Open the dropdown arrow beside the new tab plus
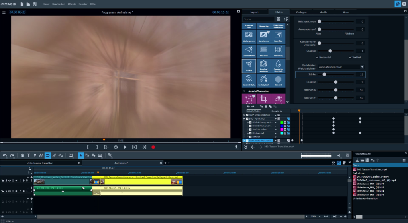 169,163
